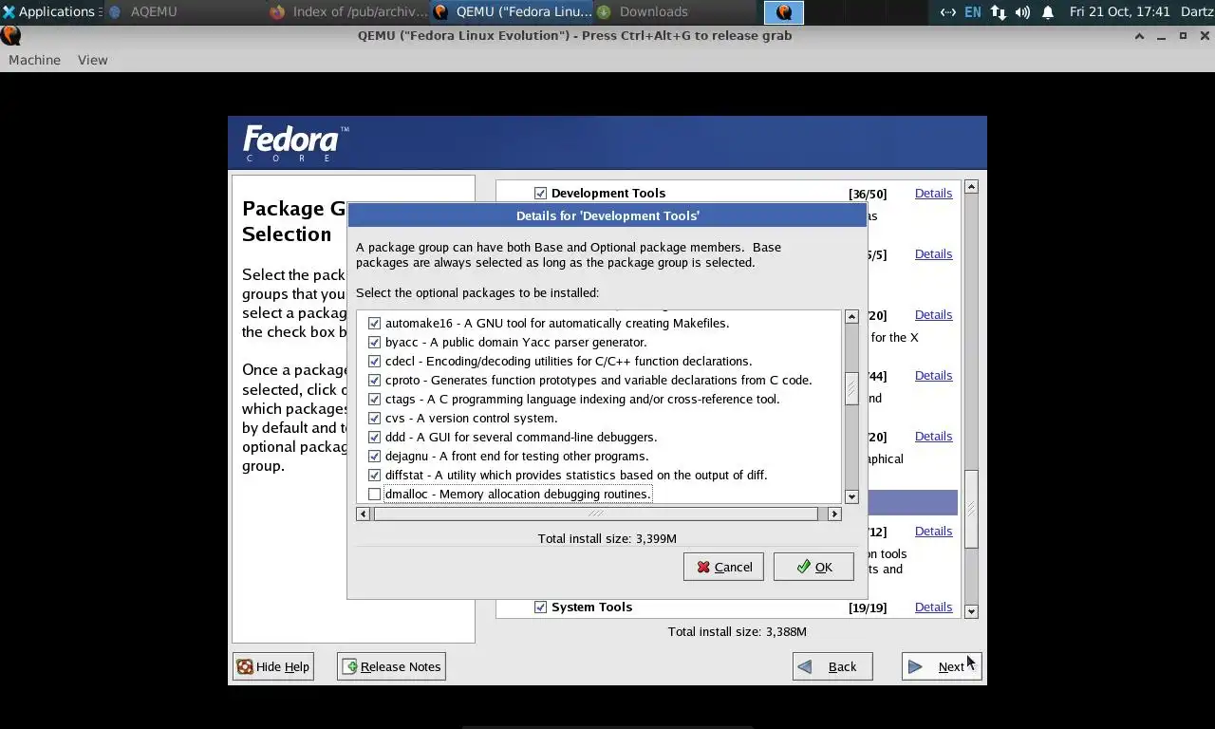The width and height of the screenshot is (1215, 729).
Task: Click the group list scroll-down arrow
Action: (x=971, y=611)
